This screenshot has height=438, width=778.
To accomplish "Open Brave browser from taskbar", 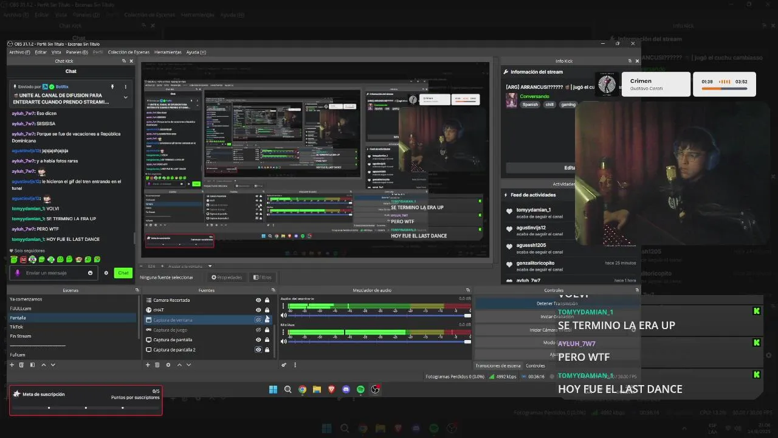I will (x=332, y=389).
